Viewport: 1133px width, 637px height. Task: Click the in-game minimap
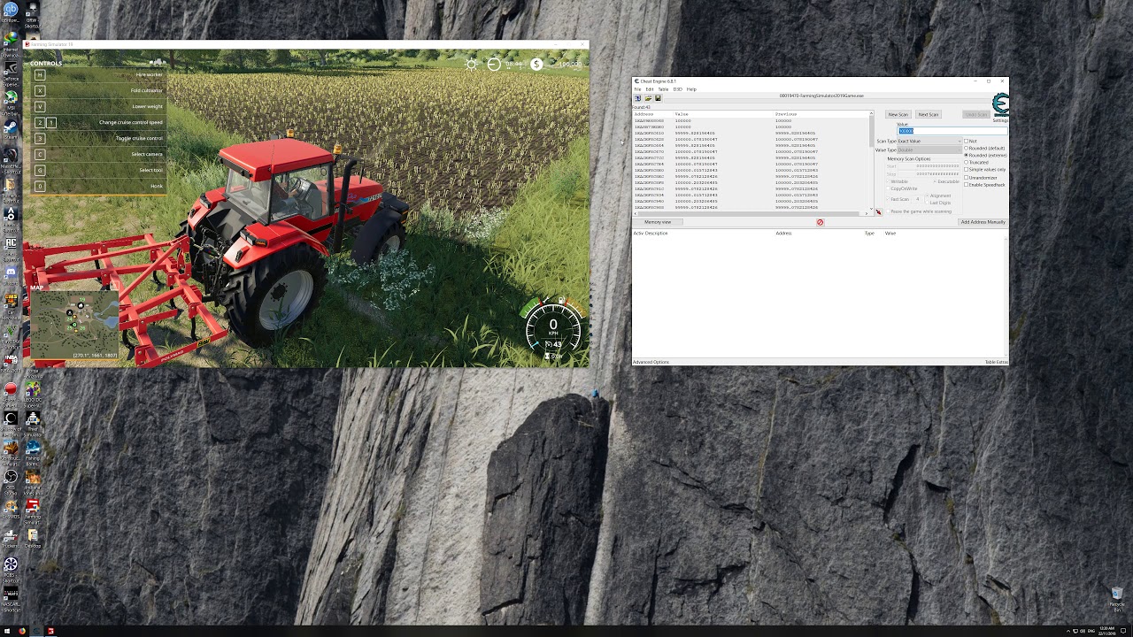click(x=74, y=326)
